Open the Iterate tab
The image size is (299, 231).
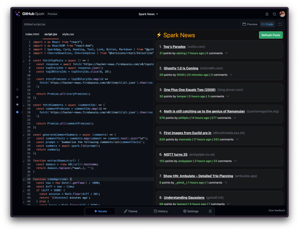click(x=101, y=211)
